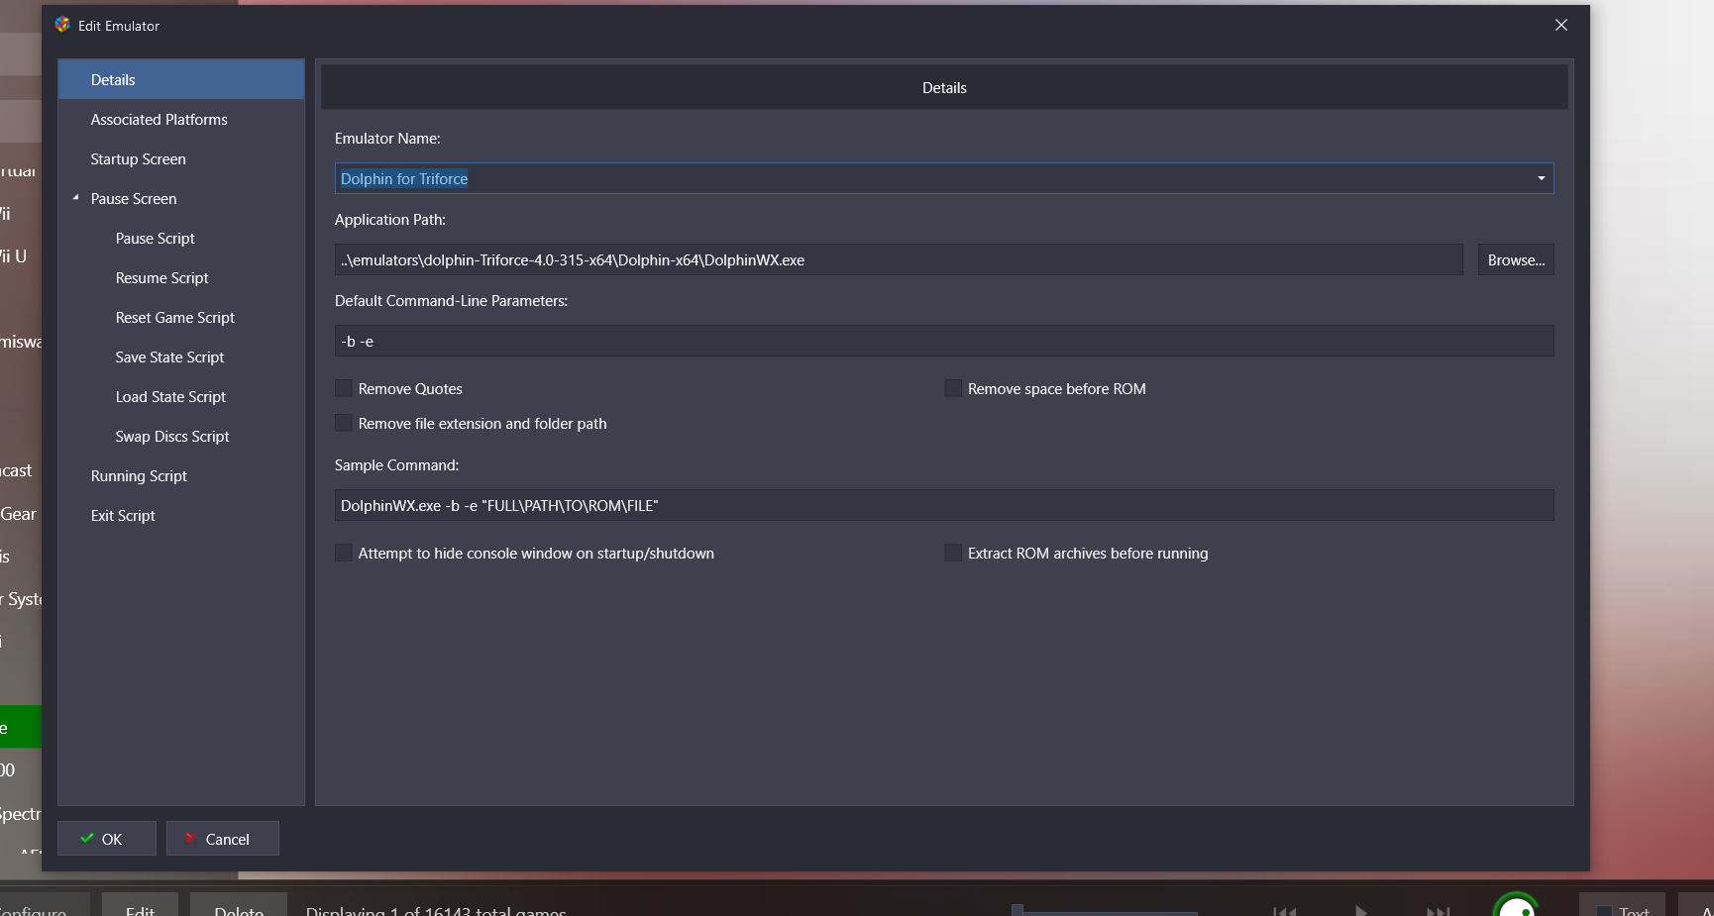Browse for the emulator application path
Image resolution: width=1714 pixels, height=916 pixels.
click(1516, 259)
